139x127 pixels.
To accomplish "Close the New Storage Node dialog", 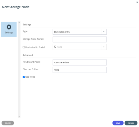I will tap(137, 2).
